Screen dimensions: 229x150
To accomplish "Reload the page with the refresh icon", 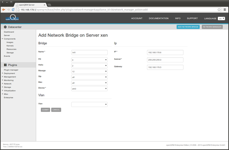I will 13,10.
